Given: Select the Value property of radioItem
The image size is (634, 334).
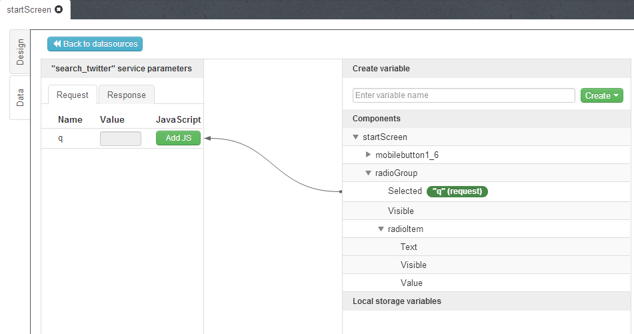Looking at the screenshot, I should (411, 283).
